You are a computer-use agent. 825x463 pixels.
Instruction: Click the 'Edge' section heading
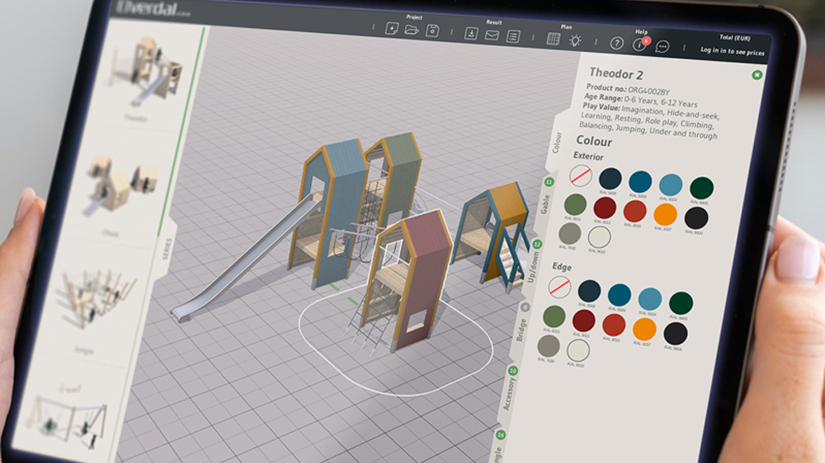(561, 266)
